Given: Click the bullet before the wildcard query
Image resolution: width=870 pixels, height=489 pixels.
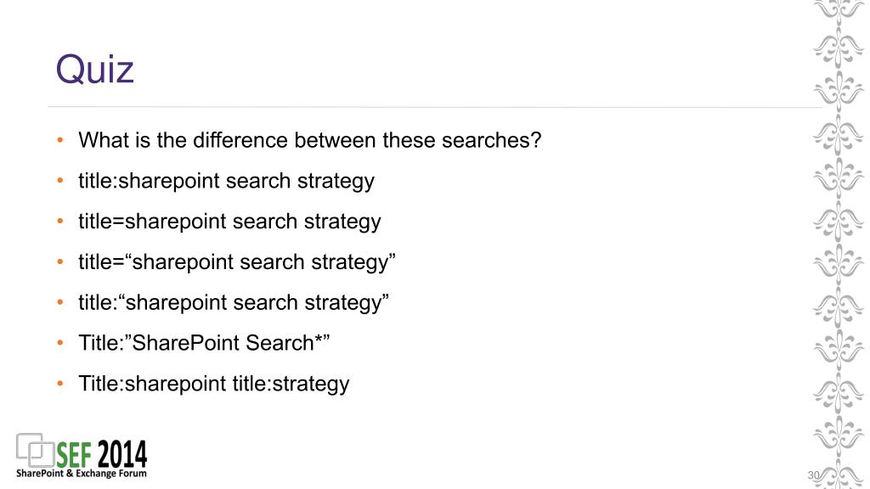Looking at the screenshot, I should coord(60,343).
